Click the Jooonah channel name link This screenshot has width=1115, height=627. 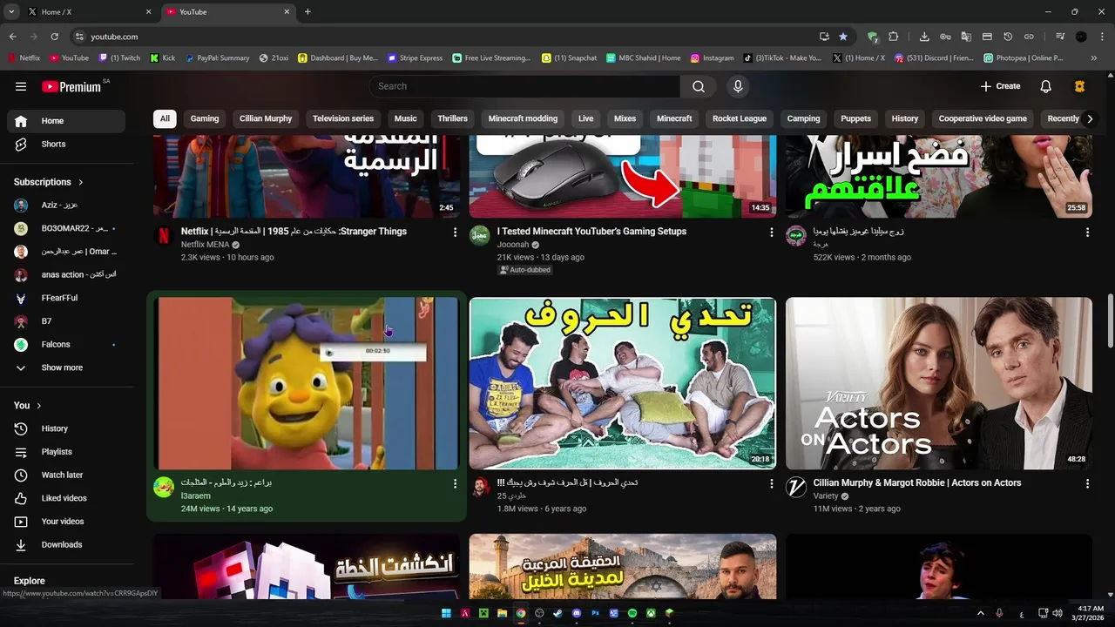pos(514,246)
